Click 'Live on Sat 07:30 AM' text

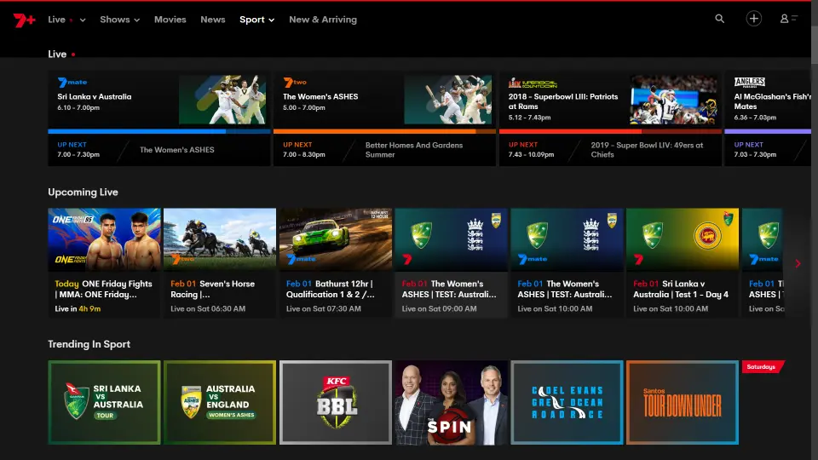point(324,308)
